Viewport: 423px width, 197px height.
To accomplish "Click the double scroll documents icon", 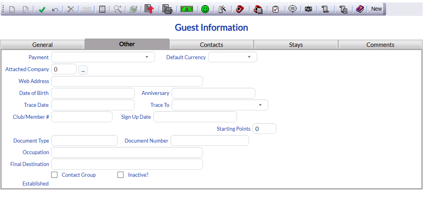I will 343,10.
